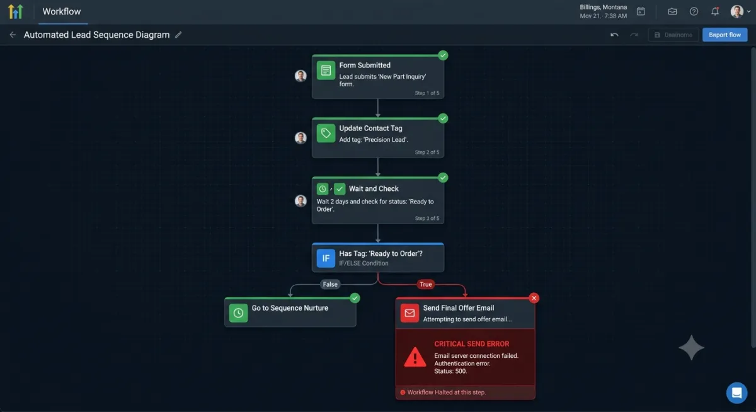Undo the last change
This screenshot has width=756, height=412.
coord(614,35)
